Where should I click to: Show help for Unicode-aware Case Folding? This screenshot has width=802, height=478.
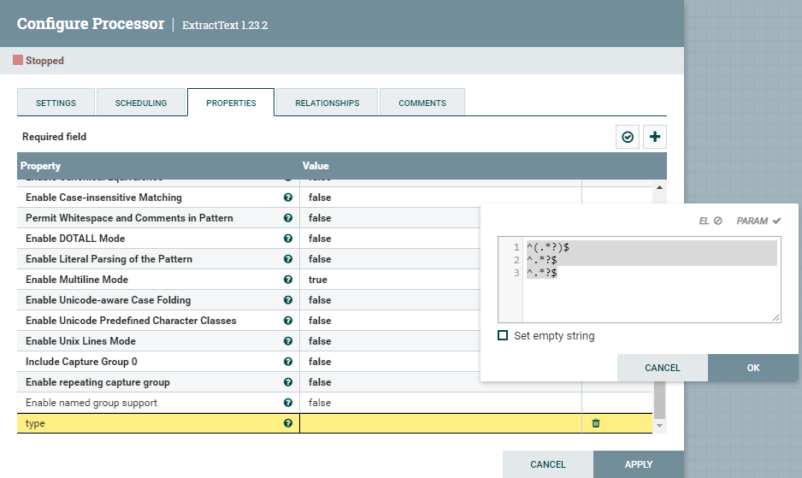click(288, 300)
